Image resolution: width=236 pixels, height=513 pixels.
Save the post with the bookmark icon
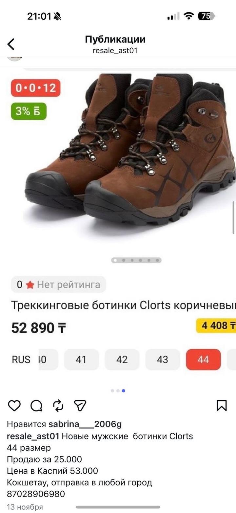coord(222,406)
